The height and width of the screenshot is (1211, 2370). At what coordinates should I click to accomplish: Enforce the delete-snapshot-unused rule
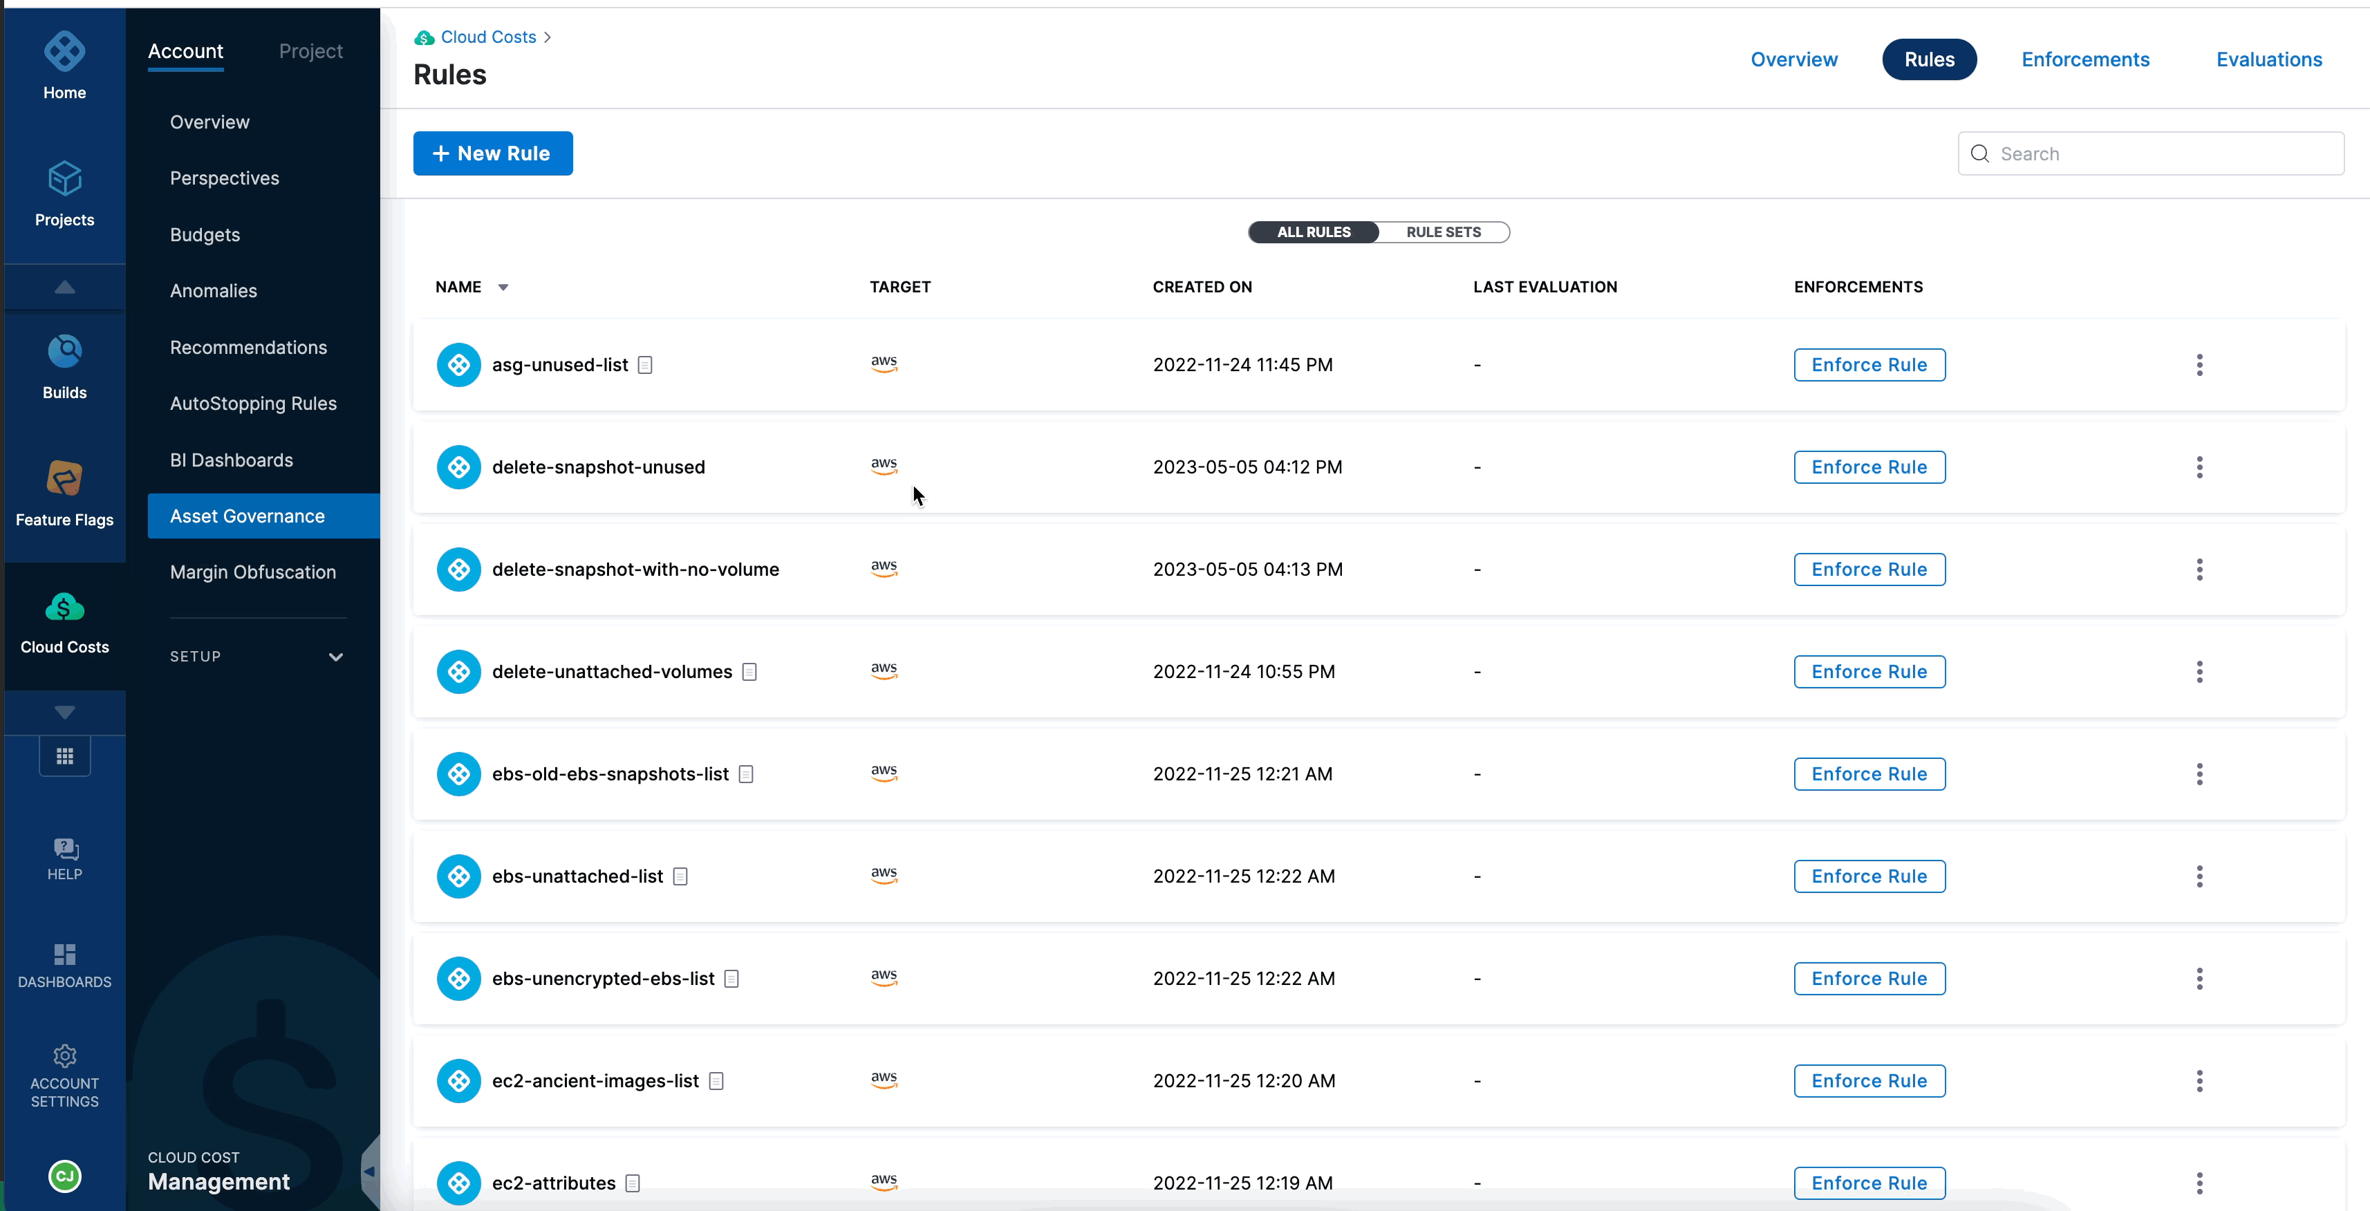pyautogui.click(x=1869, y=467)
